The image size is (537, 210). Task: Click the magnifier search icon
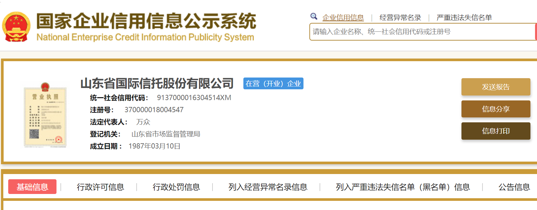click(x=314, y=16)
